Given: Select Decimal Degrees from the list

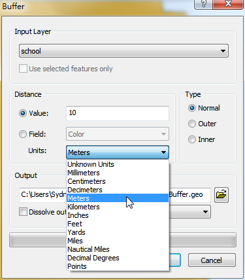Looking at the screenshot, I should point(118,258).
